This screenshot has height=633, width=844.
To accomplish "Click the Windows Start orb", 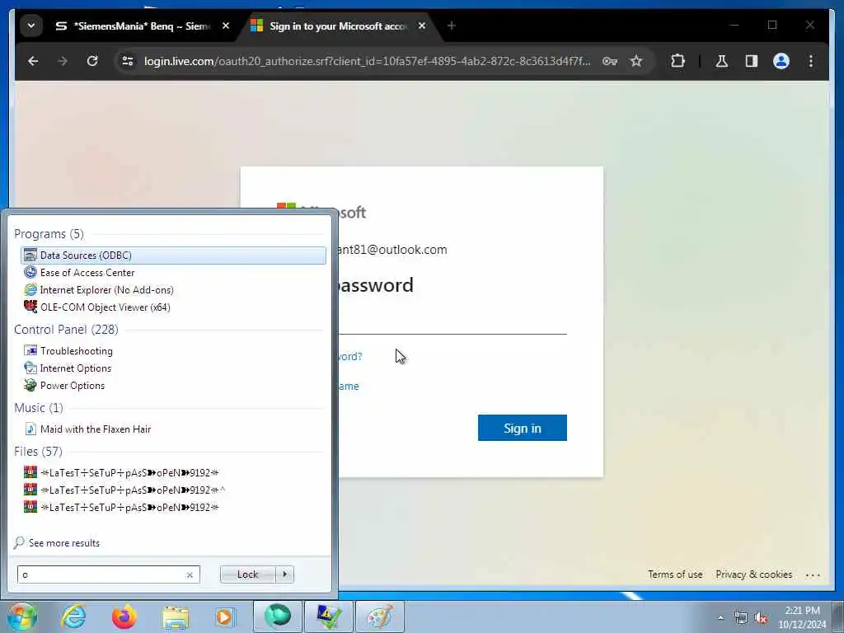I will pyautogui.click(x=21, y=617).
